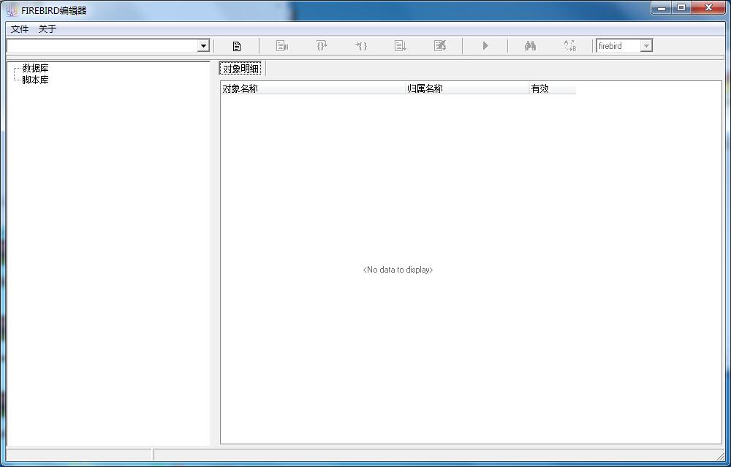The width and height of the screenshot is (731, 467).
Task: Click the play triangle run button
Action: pyautogui.click(x=485, y=45)
